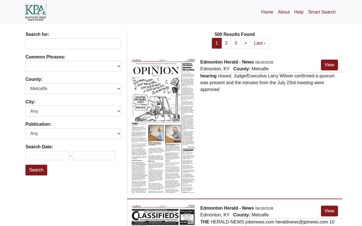Click the 'THE HERALD-NEWS jobenews.com' excerpt
The height and width of the screenshot is (226, 362).
coord(267,222)
